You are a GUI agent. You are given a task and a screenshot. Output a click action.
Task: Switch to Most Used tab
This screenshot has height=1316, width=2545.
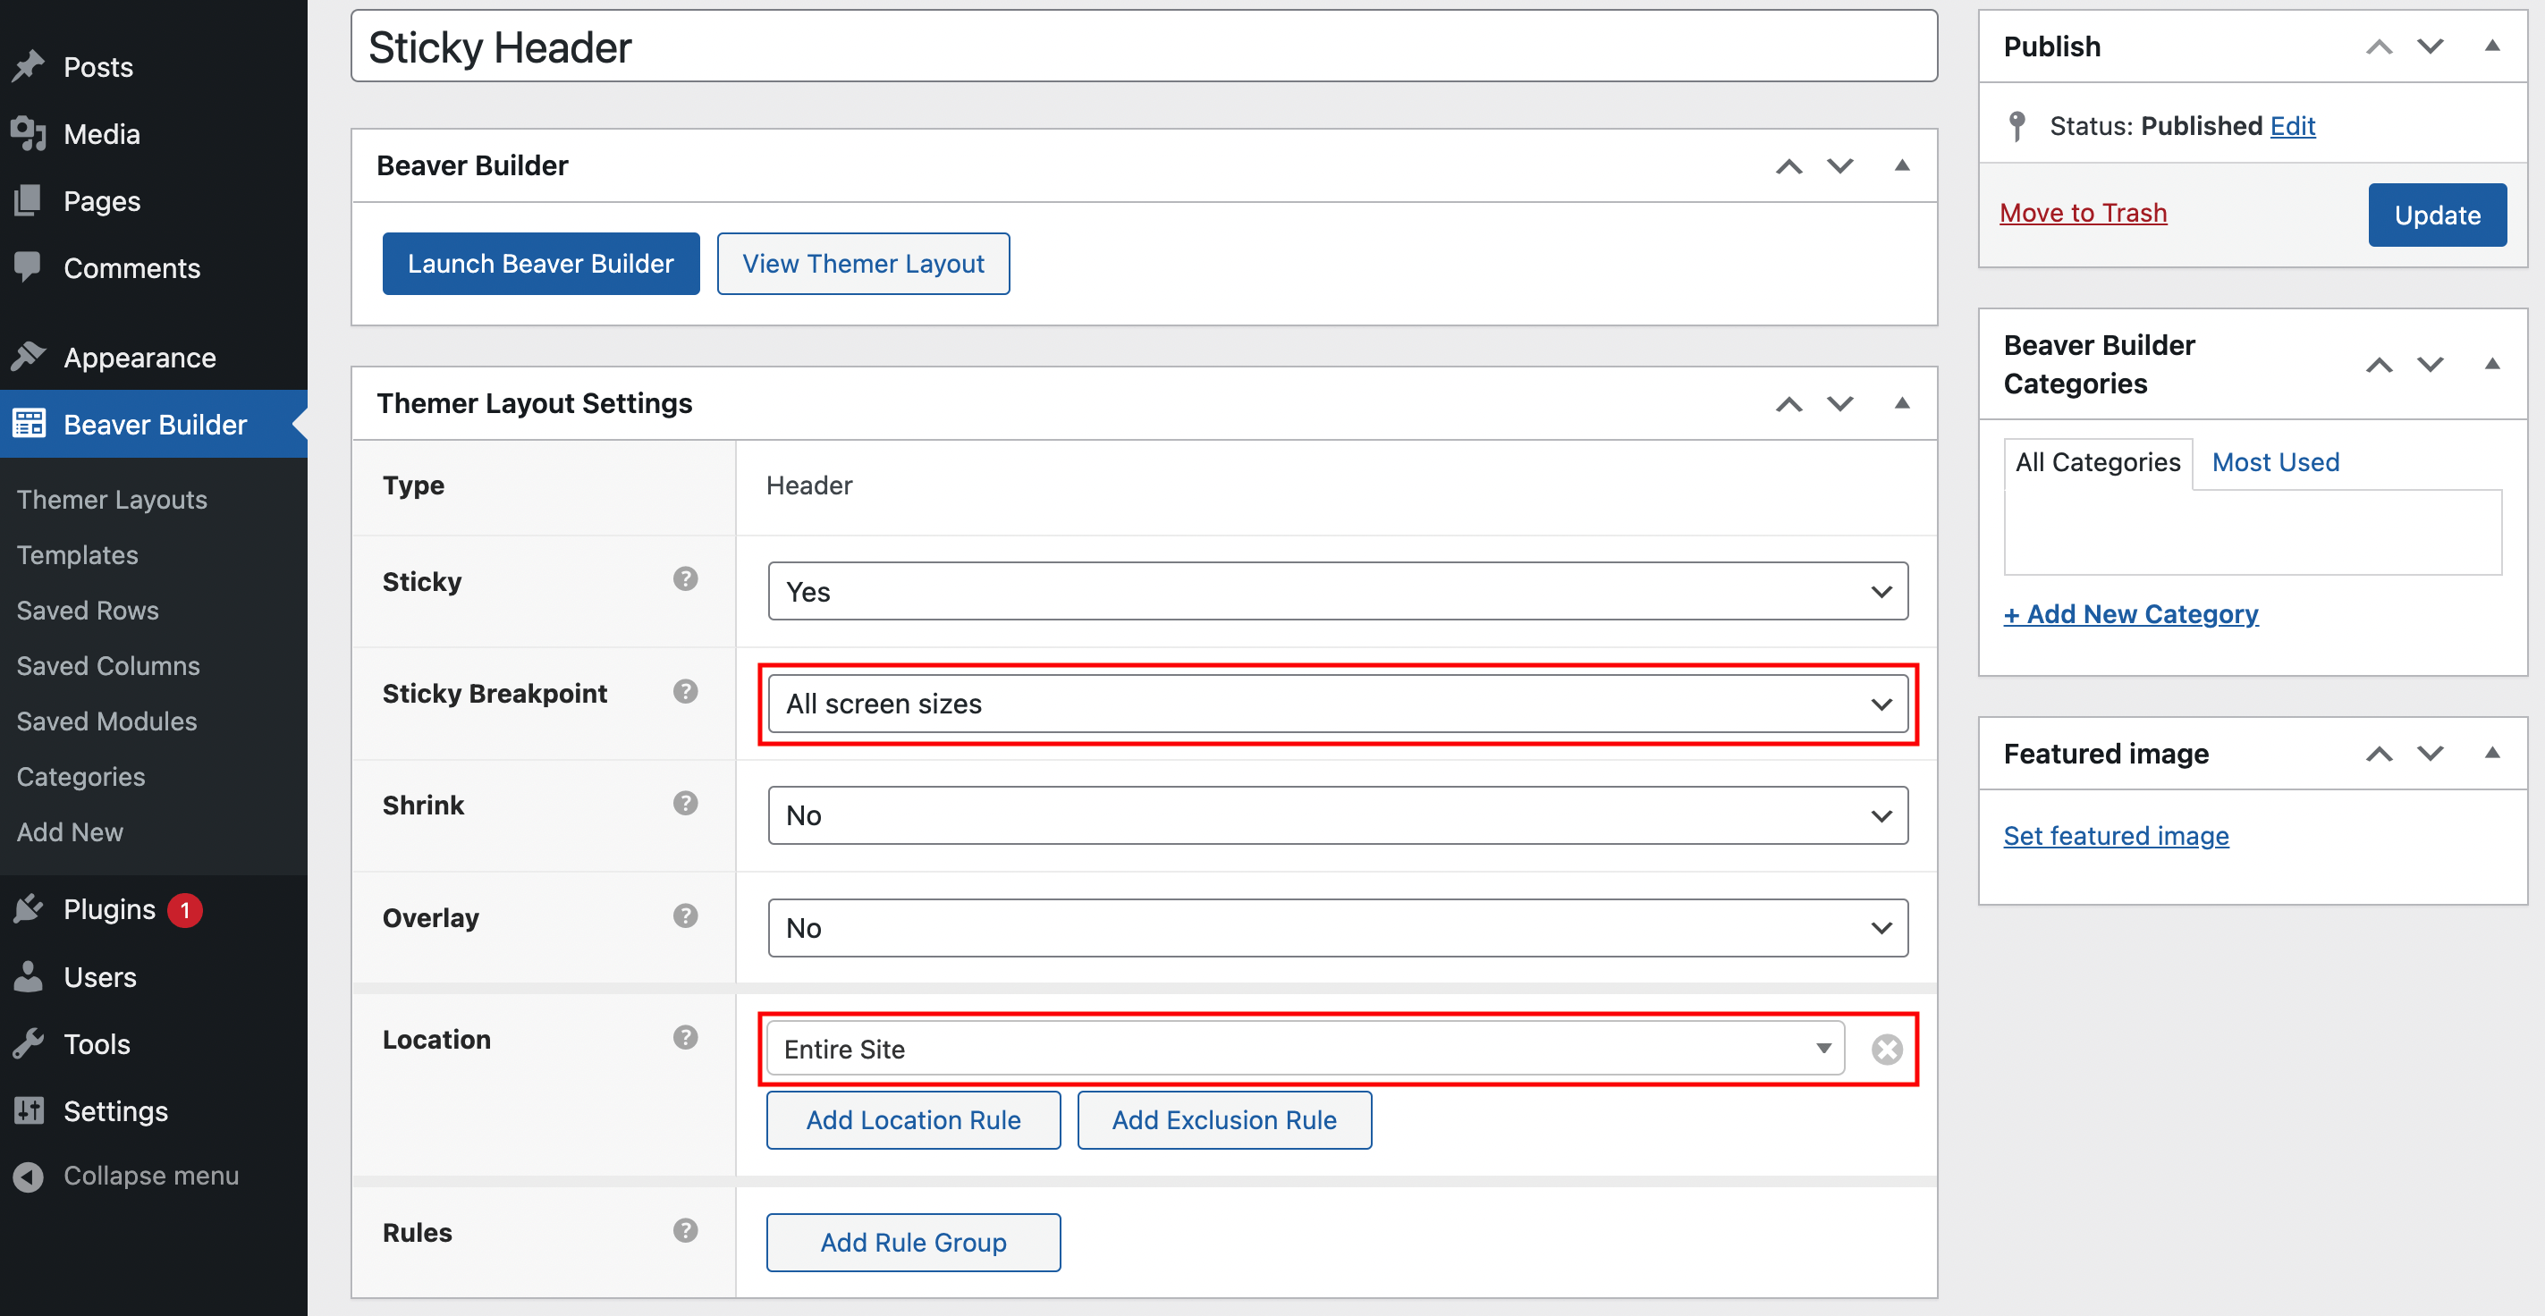[x=2275, y=462]
